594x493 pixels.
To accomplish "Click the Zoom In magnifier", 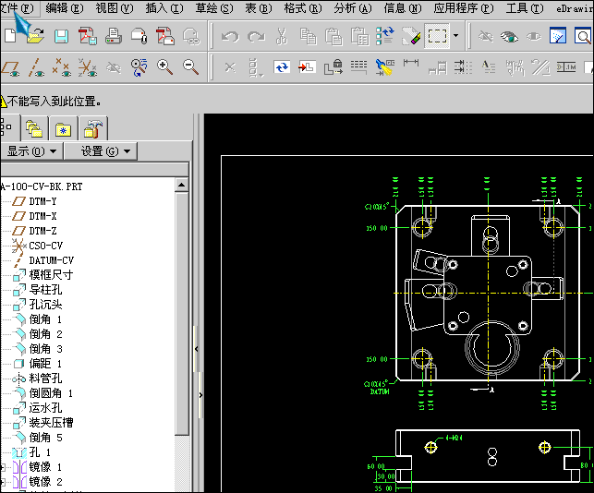I will coord(164,67).
